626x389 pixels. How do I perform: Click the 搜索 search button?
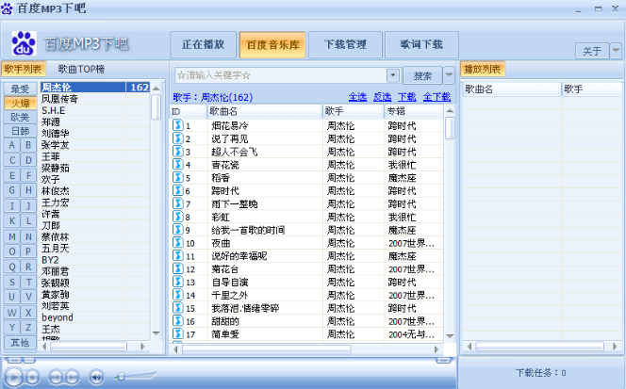(x=422, y=75)
